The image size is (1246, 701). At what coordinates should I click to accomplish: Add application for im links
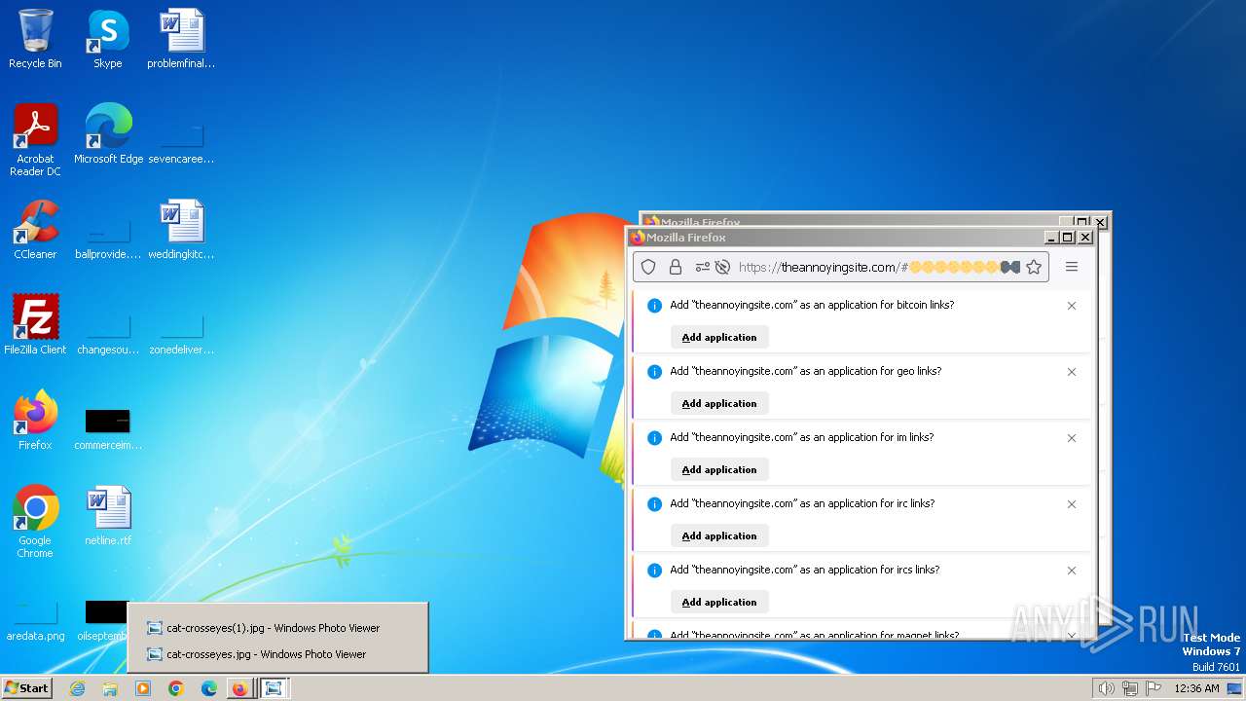(x=719, y=469)
